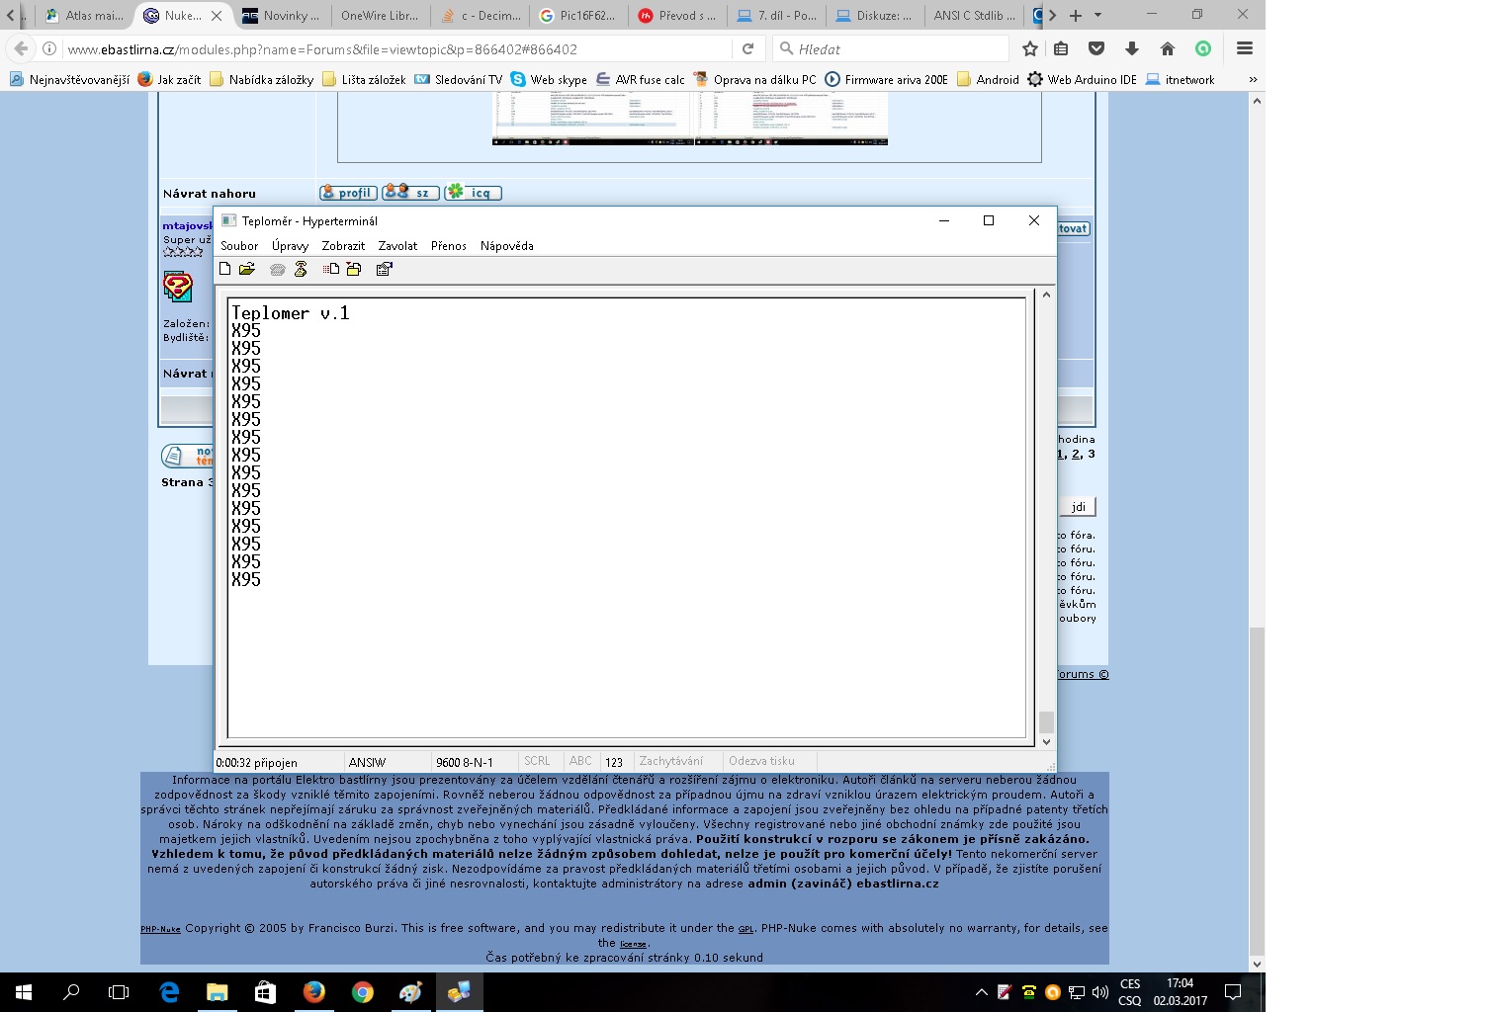Open the Přenos menu in HyperTerminal
The image size is (1489, 1012).
(x=448, y=246)
